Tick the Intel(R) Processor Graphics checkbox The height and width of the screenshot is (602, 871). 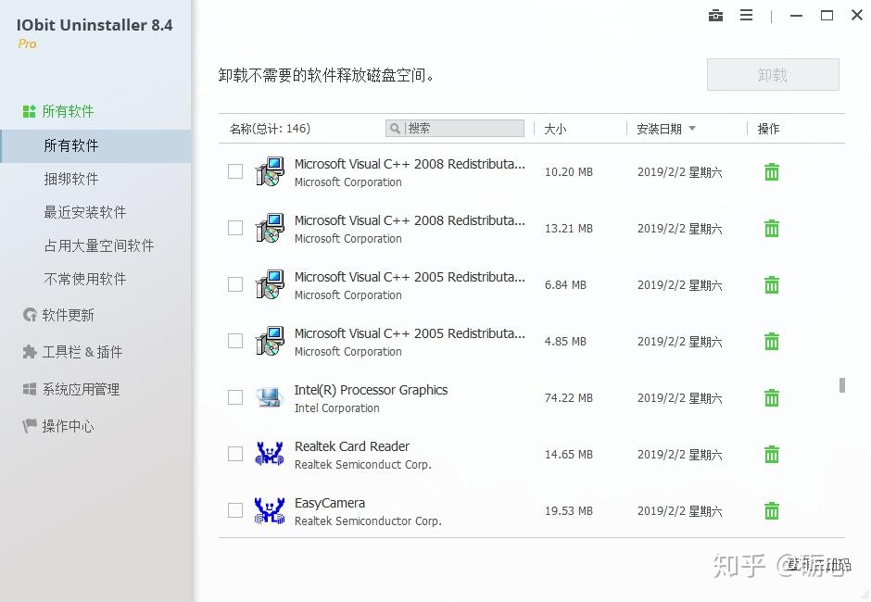click(x=235, y=397)
